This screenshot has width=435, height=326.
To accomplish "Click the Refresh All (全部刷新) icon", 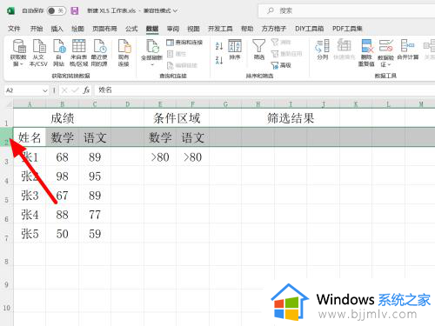I will pos(152,46).
